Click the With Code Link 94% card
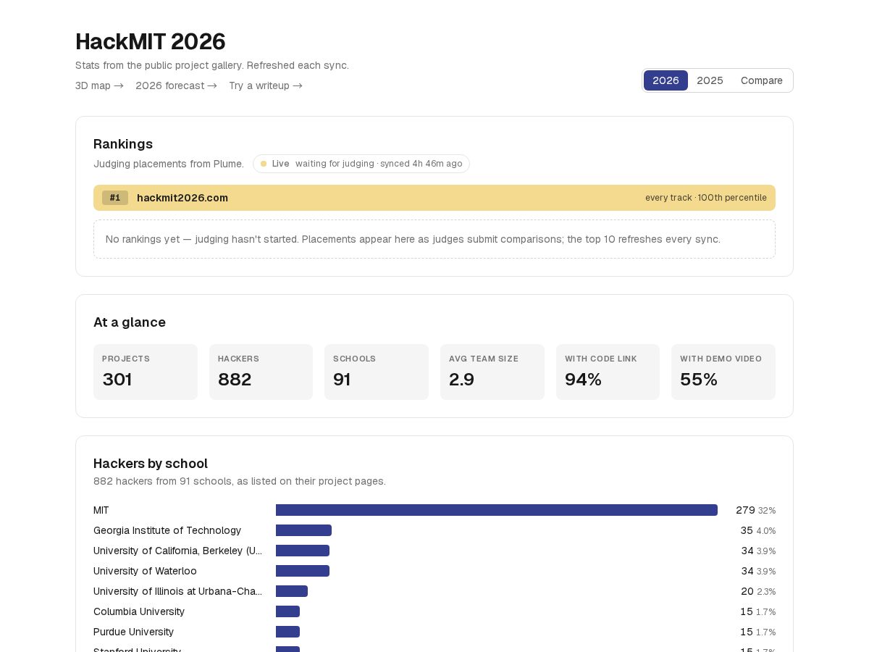 pos(608,372)
